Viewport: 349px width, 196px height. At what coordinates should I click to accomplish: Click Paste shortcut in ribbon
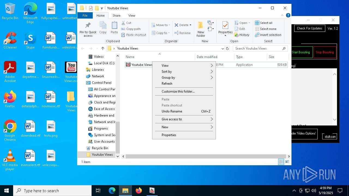(x=134, y=35)
